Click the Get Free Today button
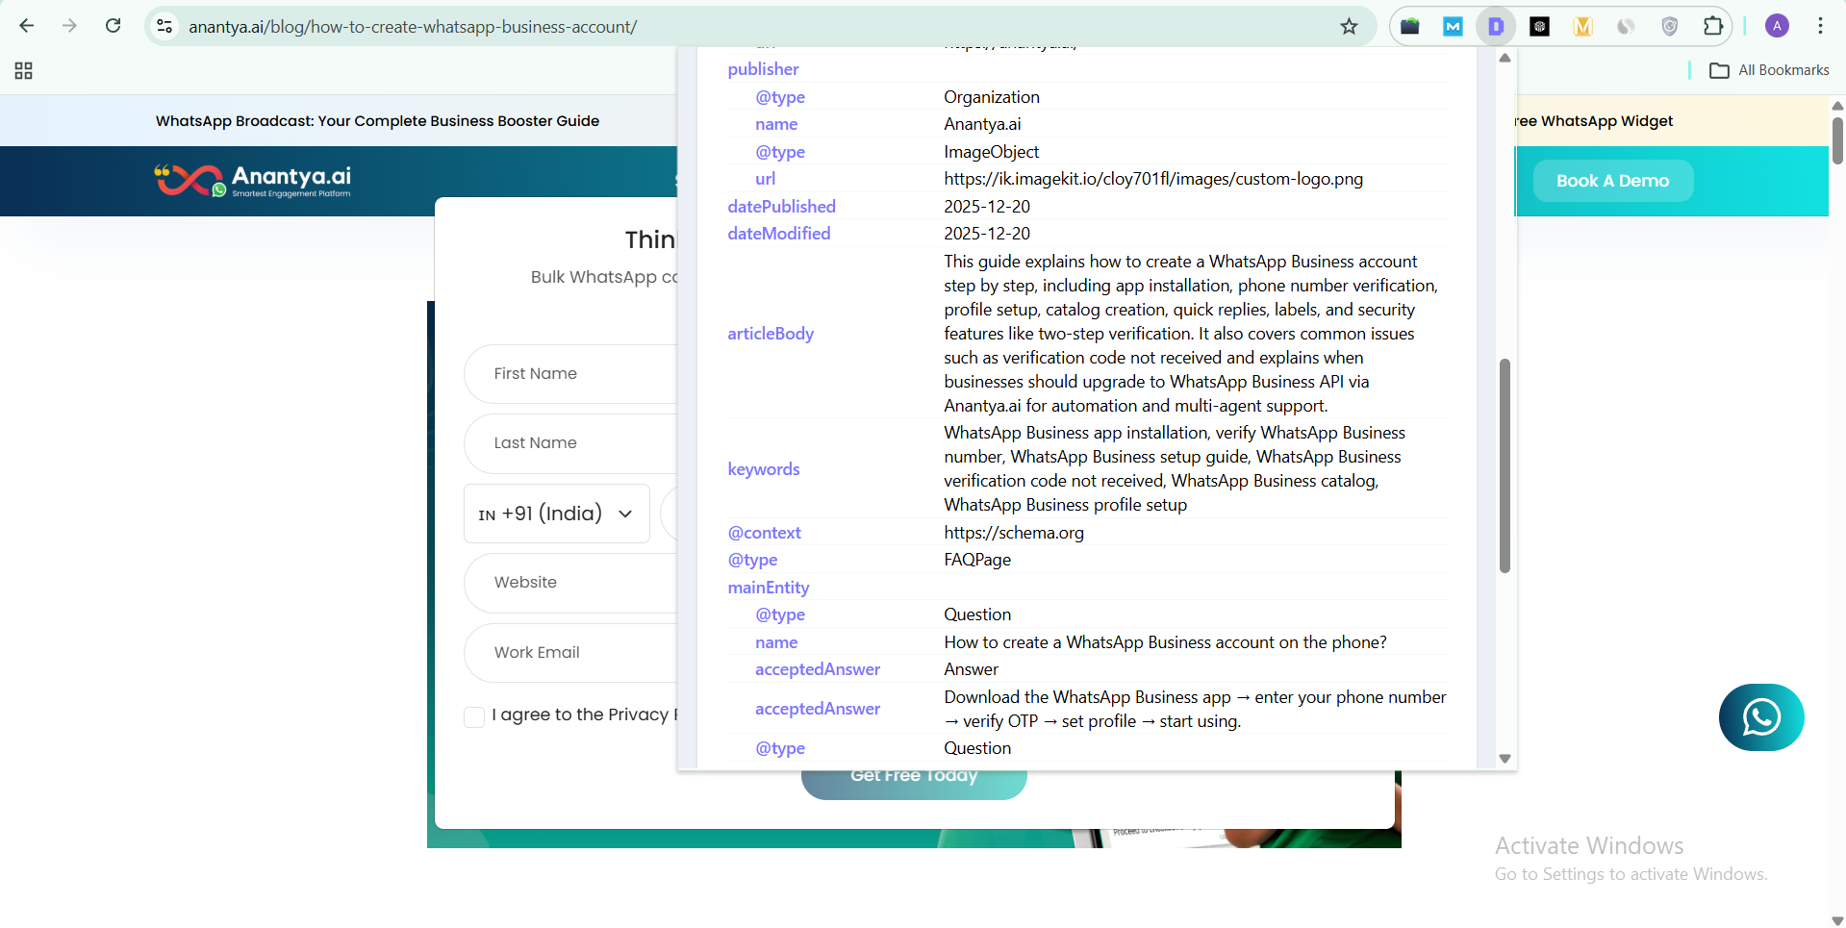This screenshot has height=928, width=1846. pos(914,785)
